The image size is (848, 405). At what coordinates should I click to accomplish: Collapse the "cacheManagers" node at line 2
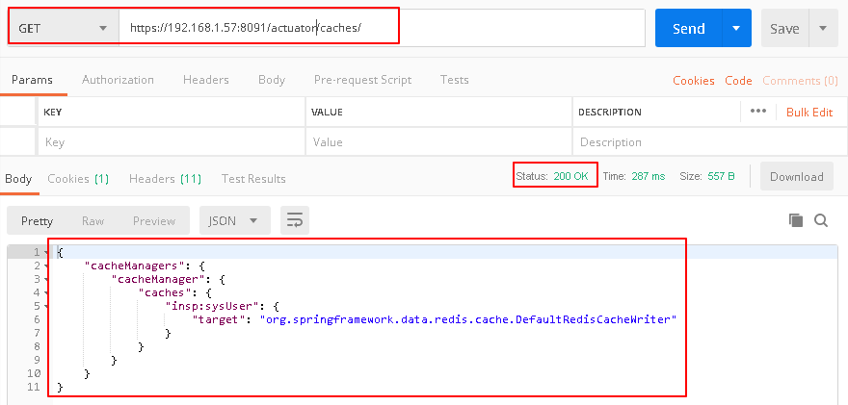coord(46,266)
